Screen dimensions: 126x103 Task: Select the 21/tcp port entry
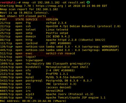pyautogui.click(x=5, y=23)
